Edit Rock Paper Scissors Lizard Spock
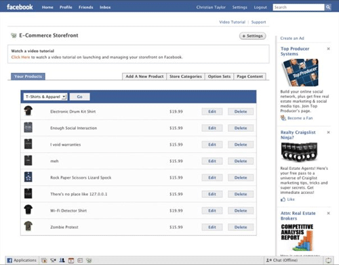The height and width of the screenshot is (265, 339). 212,178
